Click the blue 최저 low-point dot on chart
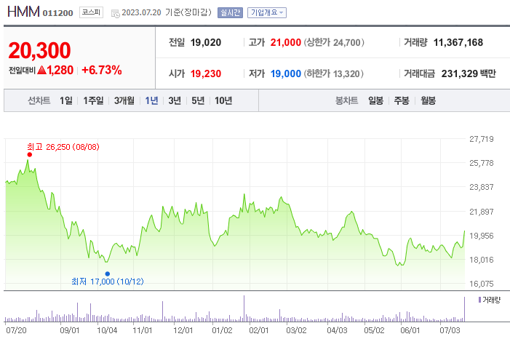Screen dimensions: 510x347 (108, 274)
